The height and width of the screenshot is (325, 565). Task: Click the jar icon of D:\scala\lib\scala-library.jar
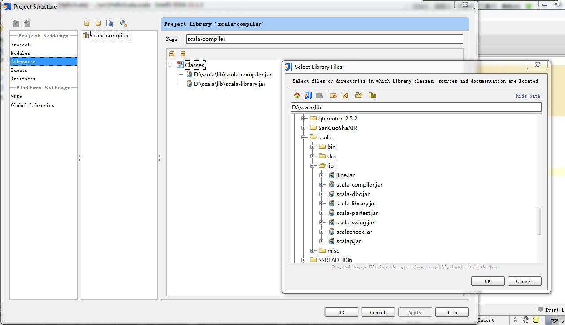tap(190, 84)
